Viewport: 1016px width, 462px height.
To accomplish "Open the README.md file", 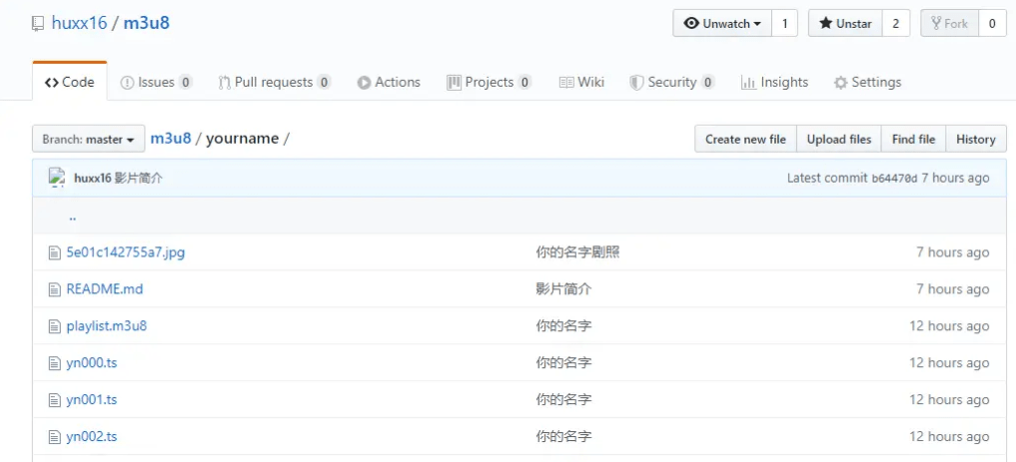I will pyautogui.click(x=104, y=289).
